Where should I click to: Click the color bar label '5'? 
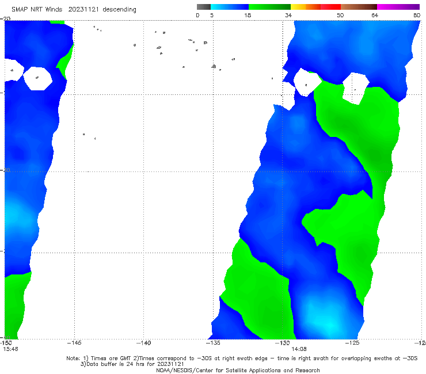(212, 16)
